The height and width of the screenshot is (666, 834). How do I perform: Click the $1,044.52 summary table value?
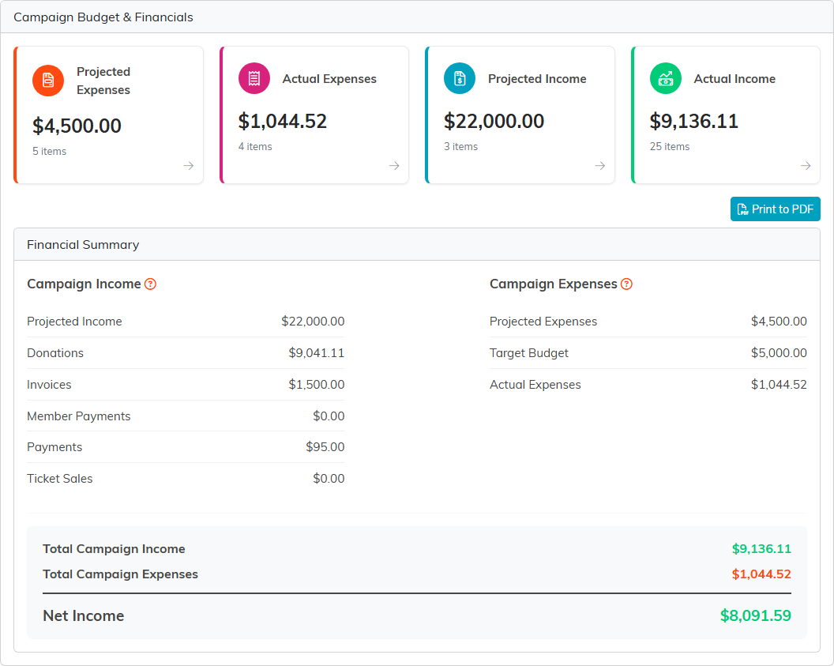(779, 385)
